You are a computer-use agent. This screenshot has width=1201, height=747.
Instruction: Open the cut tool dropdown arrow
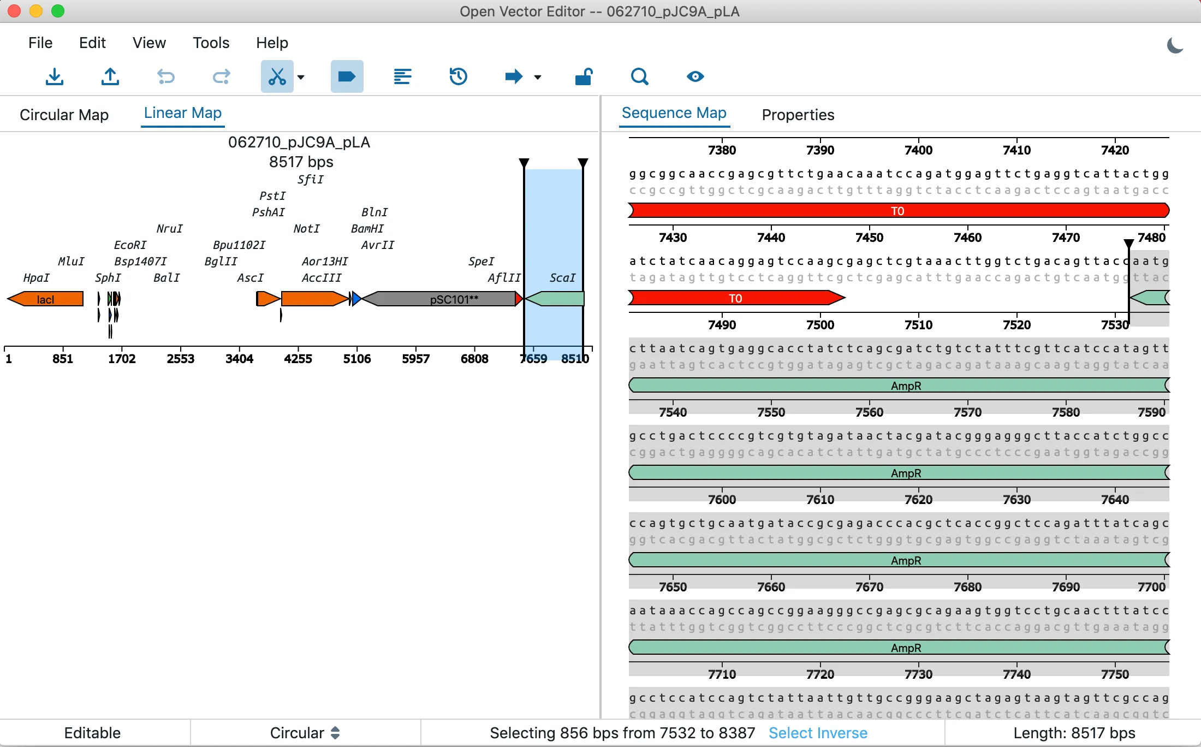(x=300, y=78)
